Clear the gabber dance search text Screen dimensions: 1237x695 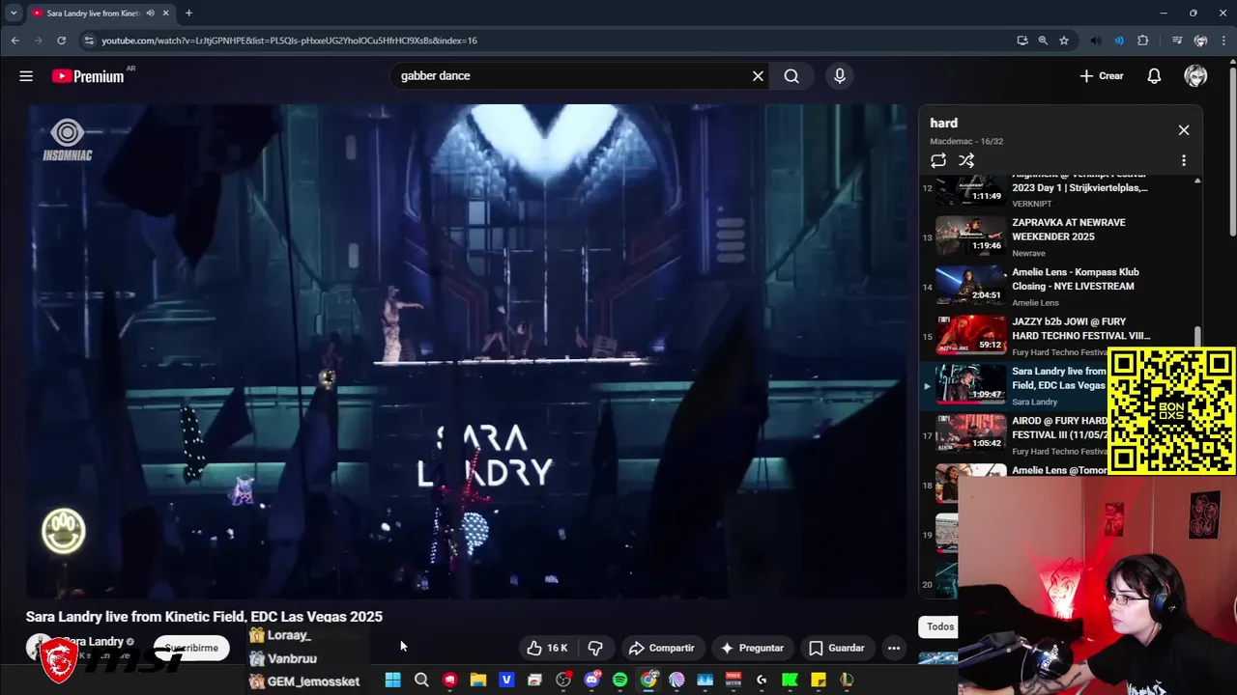758,76
